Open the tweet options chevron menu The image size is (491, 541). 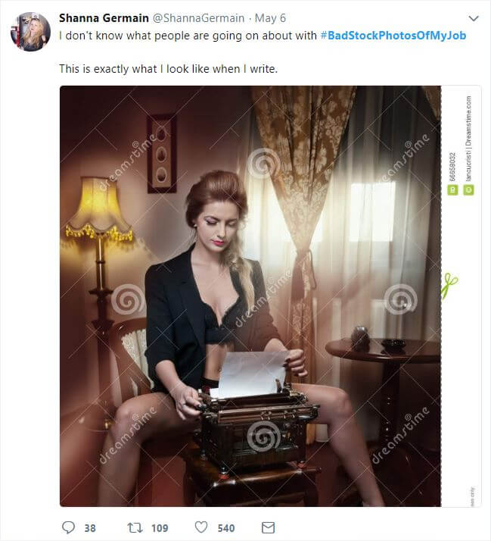pos(474,18)
